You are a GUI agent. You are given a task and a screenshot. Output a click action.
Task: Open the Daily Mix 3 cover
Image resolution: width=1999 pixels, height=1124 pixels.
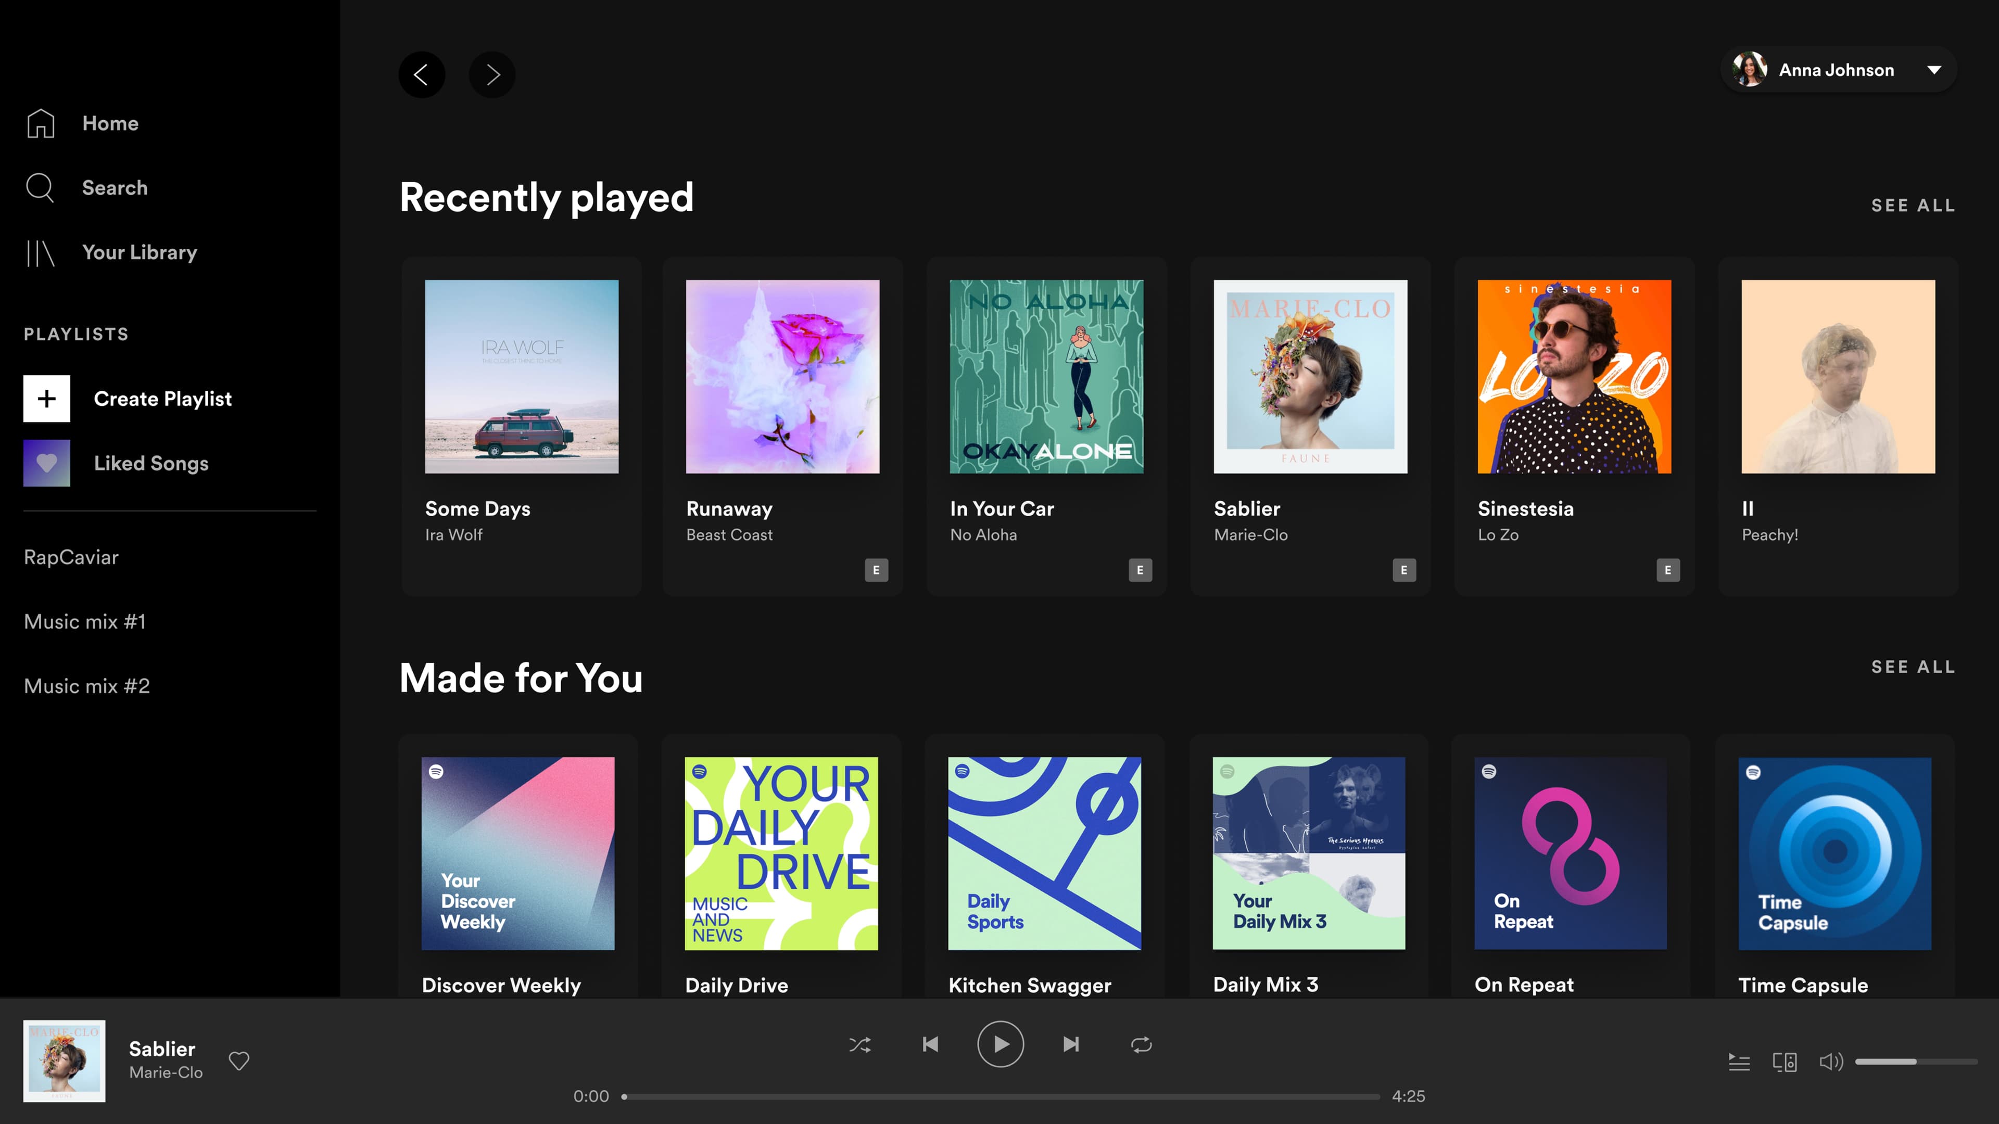point(1309,853)
